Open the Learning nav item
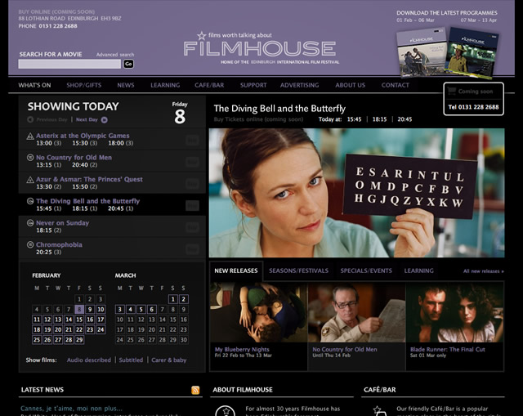523x416 pixels. click(x=165, y=85)
